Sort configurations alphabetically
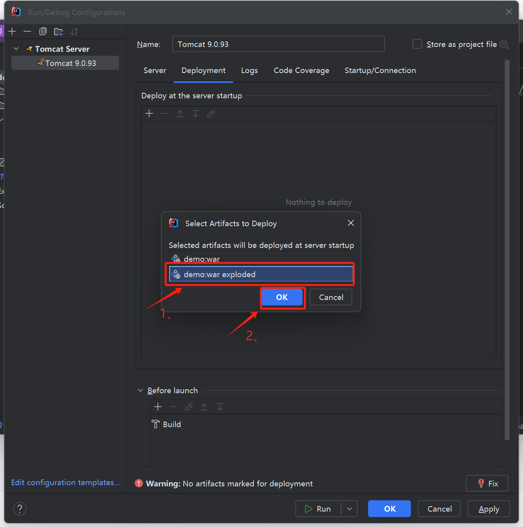This screenshot has width=523, height=527. click(74, 32)
